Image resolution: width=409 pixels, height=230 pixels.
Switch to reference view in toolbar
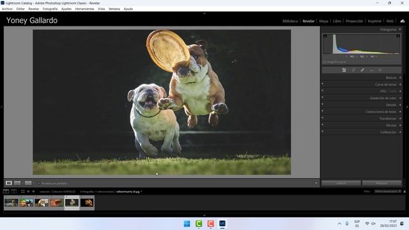17,183
